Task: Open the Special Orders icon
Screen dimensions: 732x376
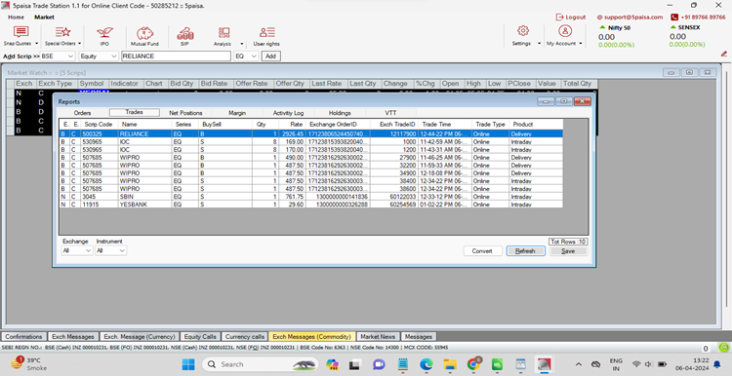Action: pyautogui.click(x=62, y=32)
